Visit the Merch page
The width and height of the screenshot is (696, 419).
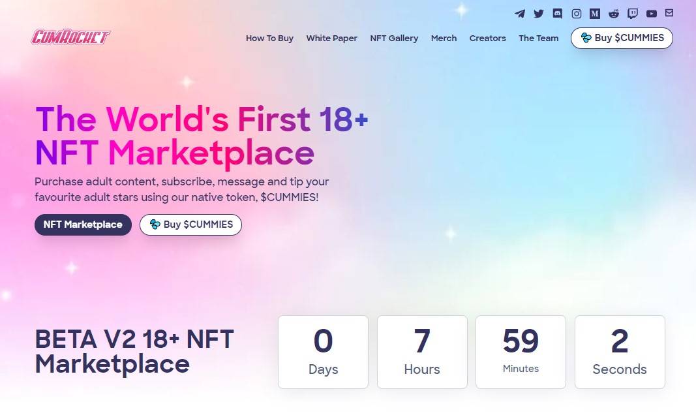[444, 39]
